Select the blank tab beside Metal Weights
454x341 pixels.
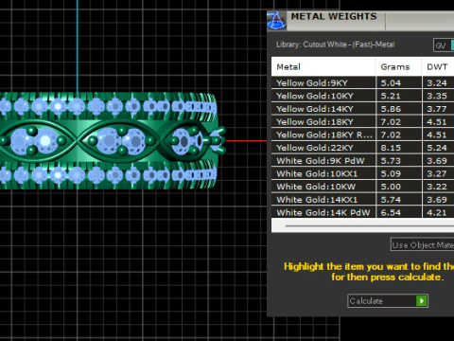420,21
